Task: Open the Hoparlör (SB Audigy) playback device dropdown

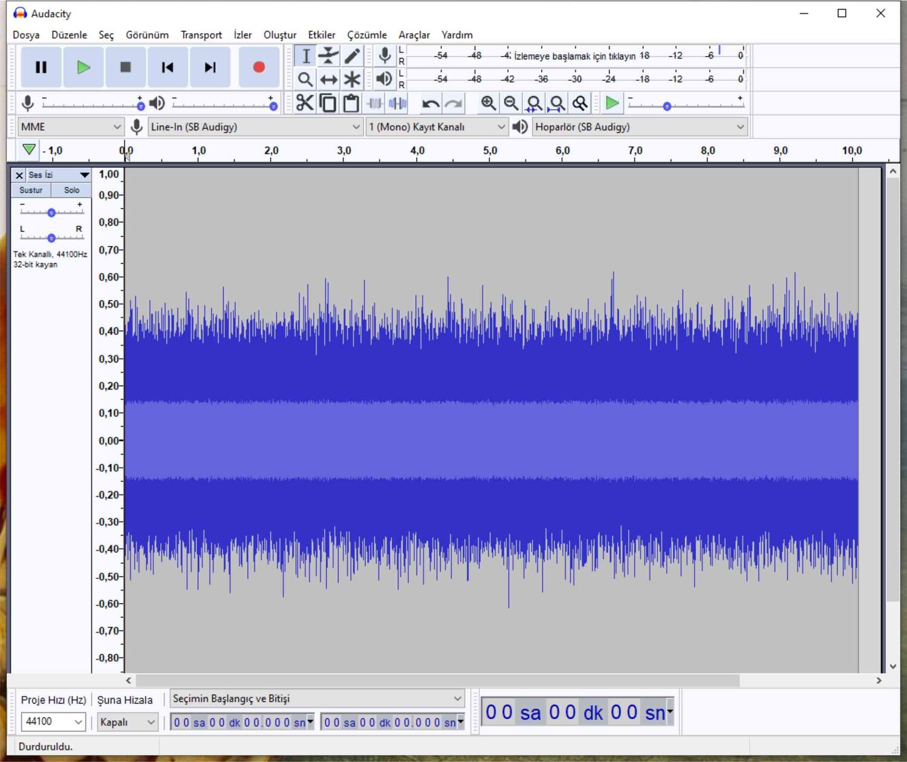Action: (x=640, y=127)
